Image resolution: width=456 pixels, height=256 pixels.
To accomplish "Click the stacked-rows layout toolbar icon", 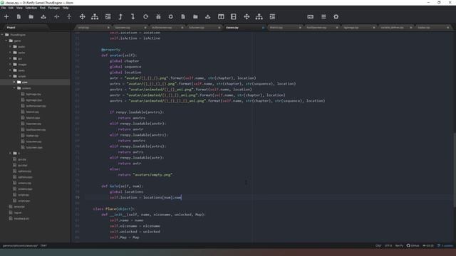I will 234,17.
